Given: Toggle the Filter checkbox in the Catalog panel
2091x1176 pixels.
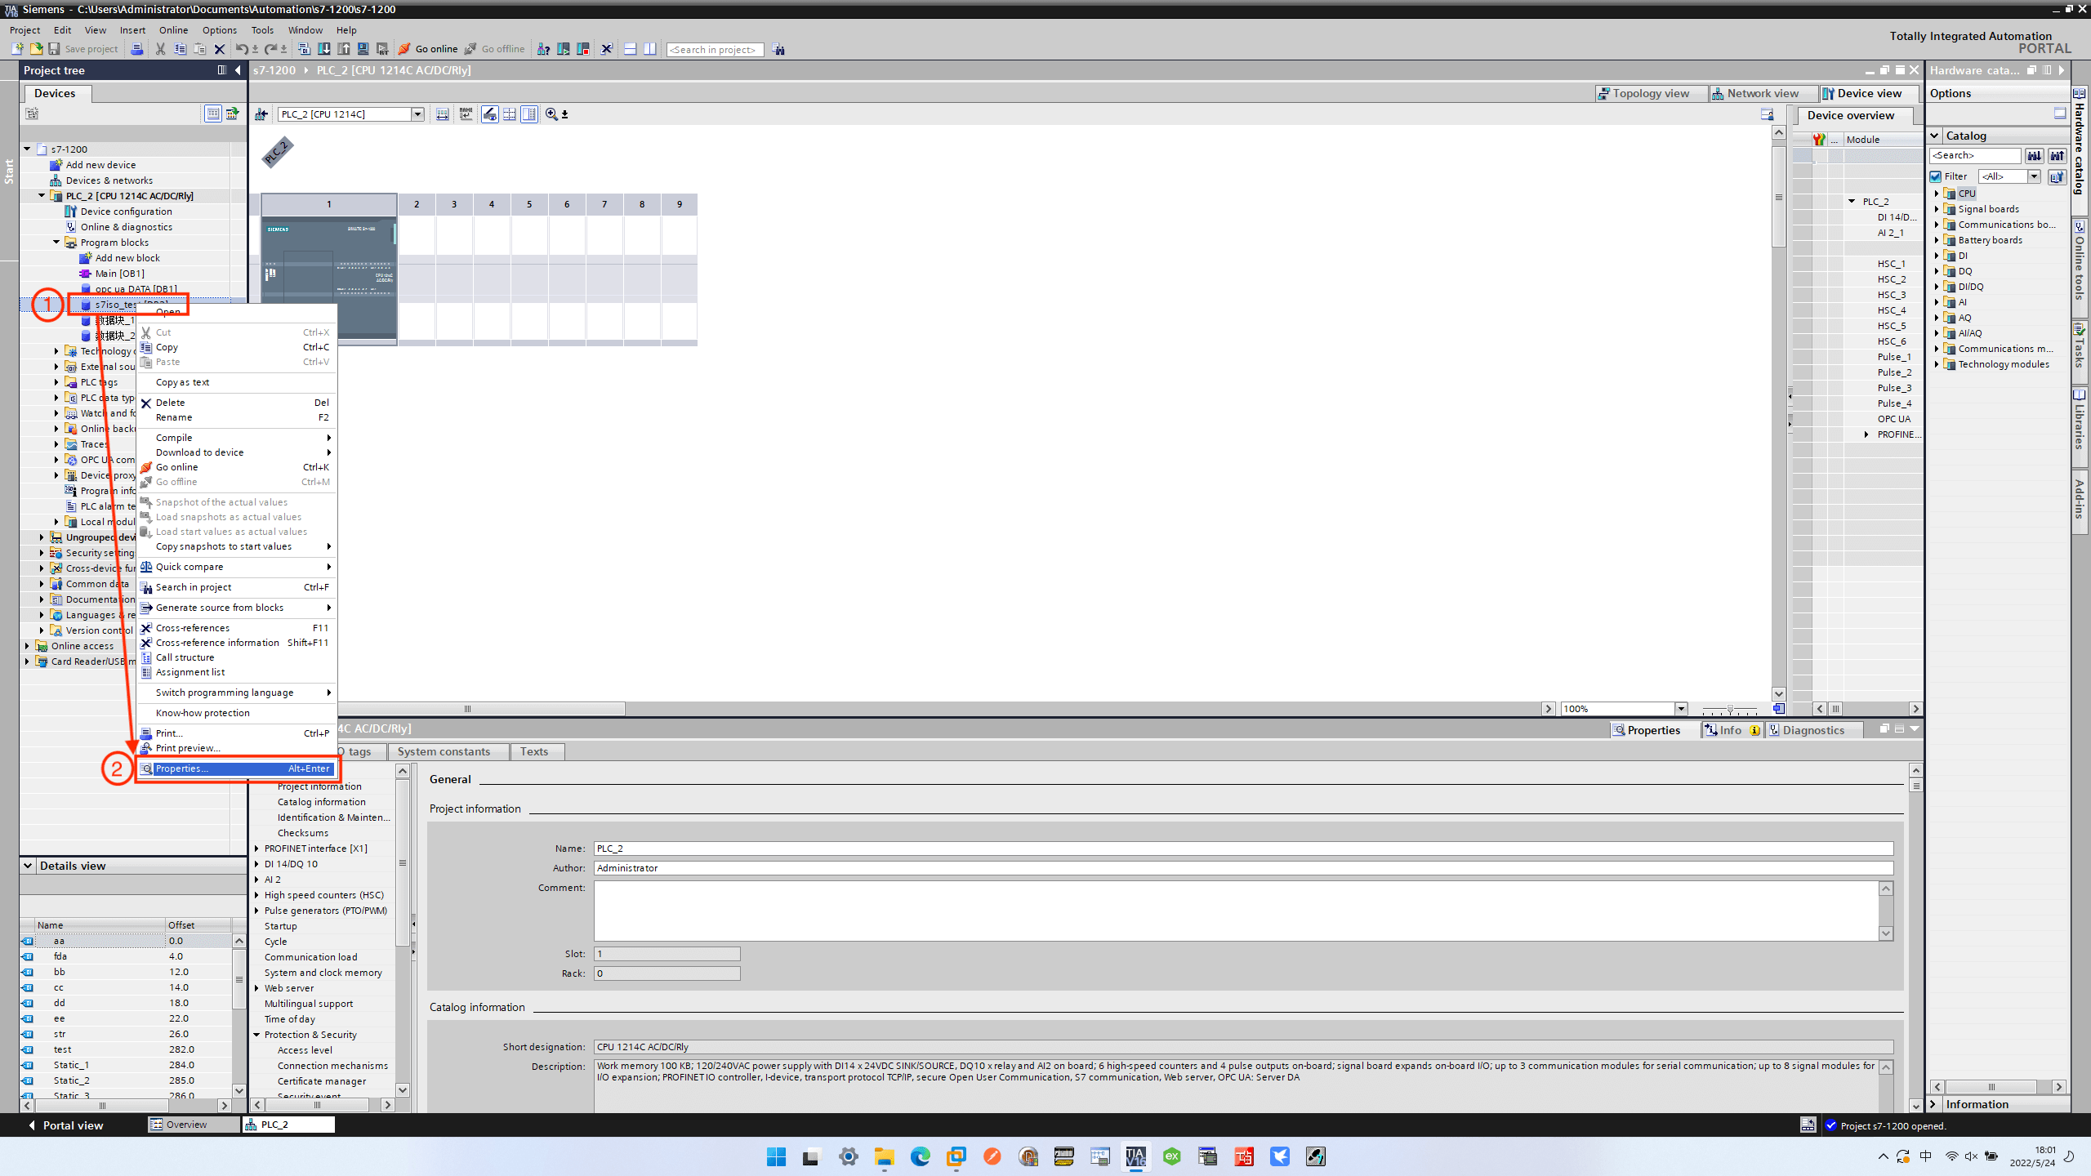Looking at the screenshot, I should tap(1937, 176).
